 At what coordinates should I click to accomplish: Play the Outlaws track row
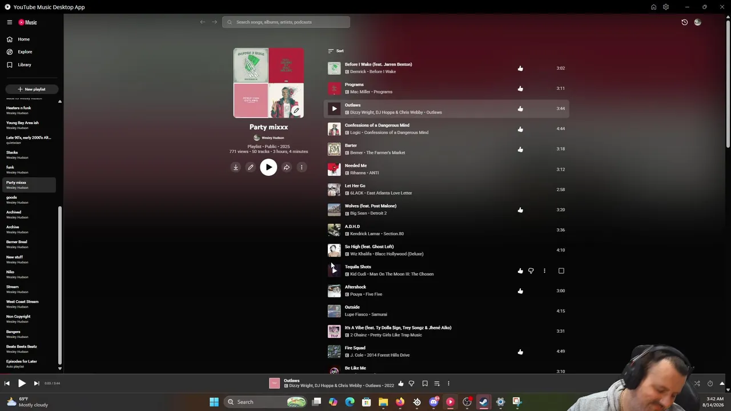click(334, 108)
